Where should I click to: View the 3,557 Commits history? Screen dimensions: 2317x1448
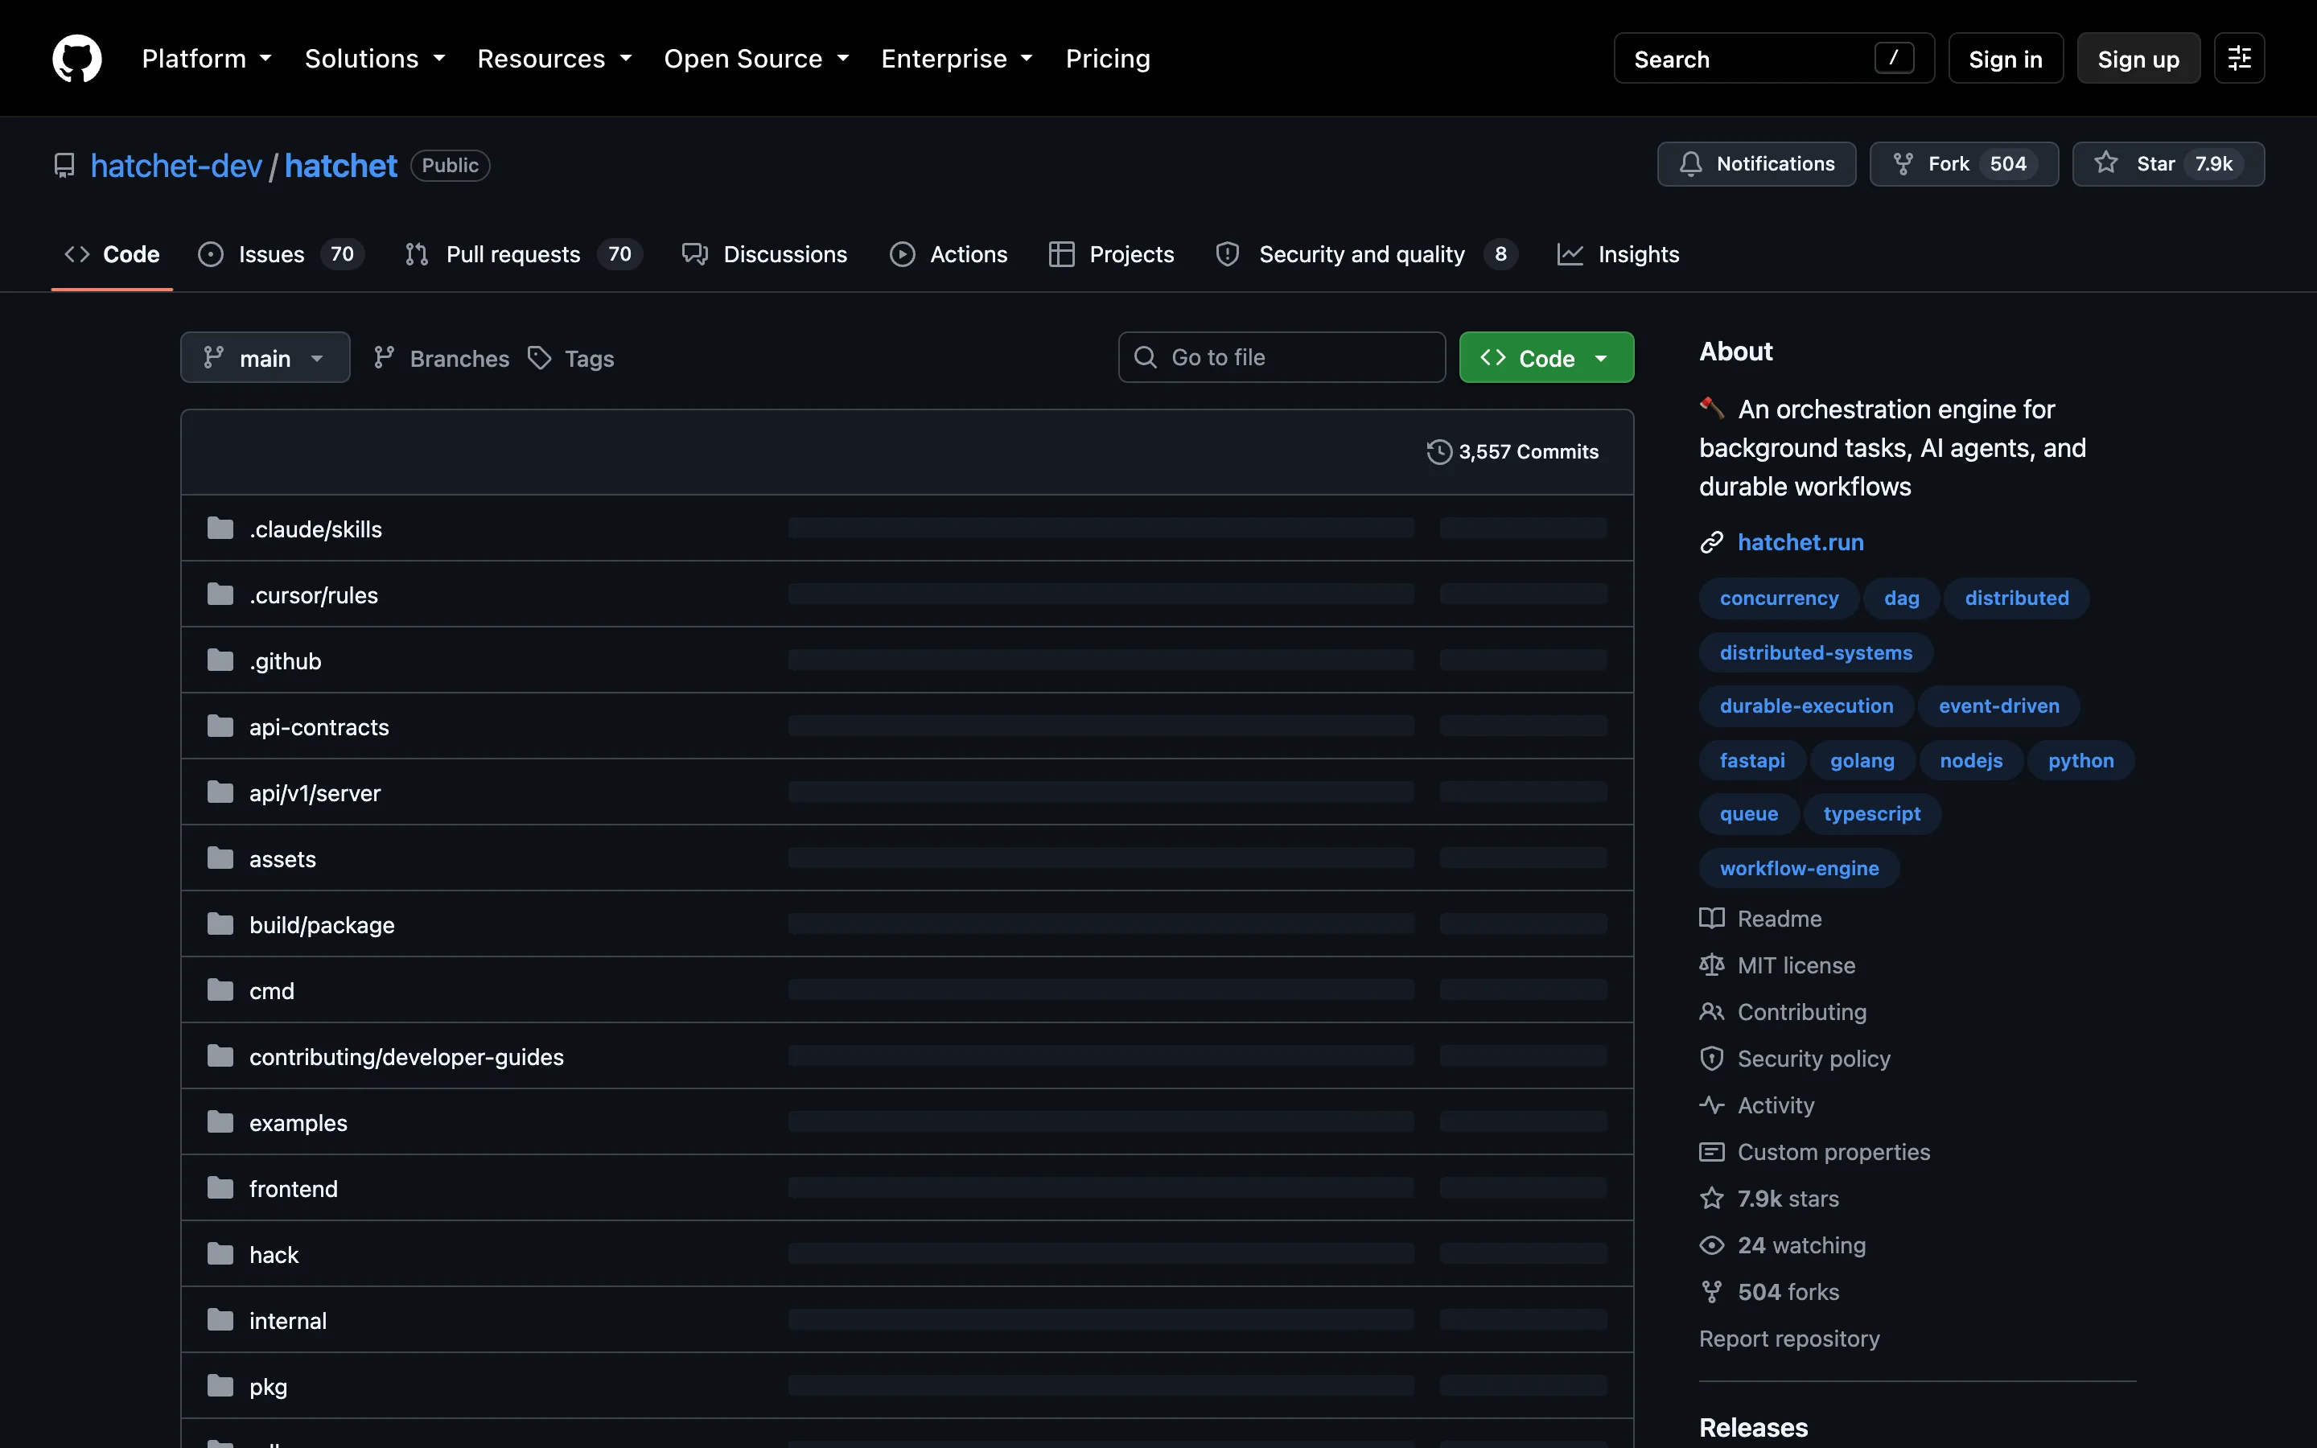point(1512,451)
